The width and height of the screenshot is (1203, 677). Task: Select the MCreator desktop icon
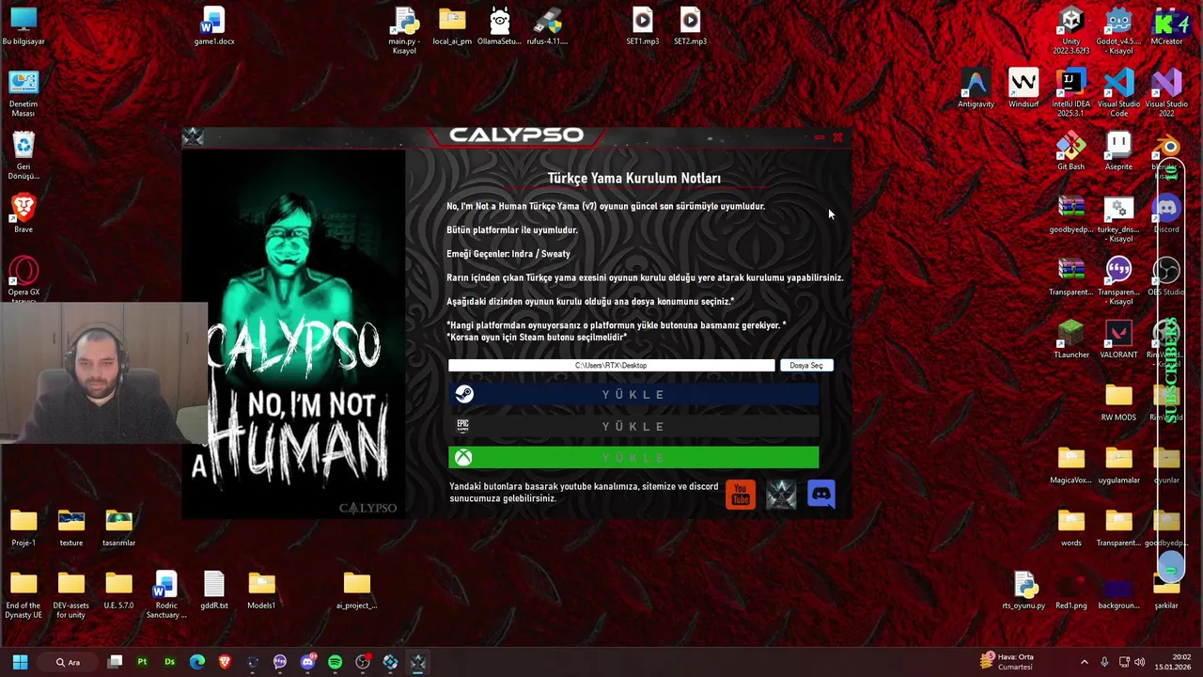coord(1166,27)
